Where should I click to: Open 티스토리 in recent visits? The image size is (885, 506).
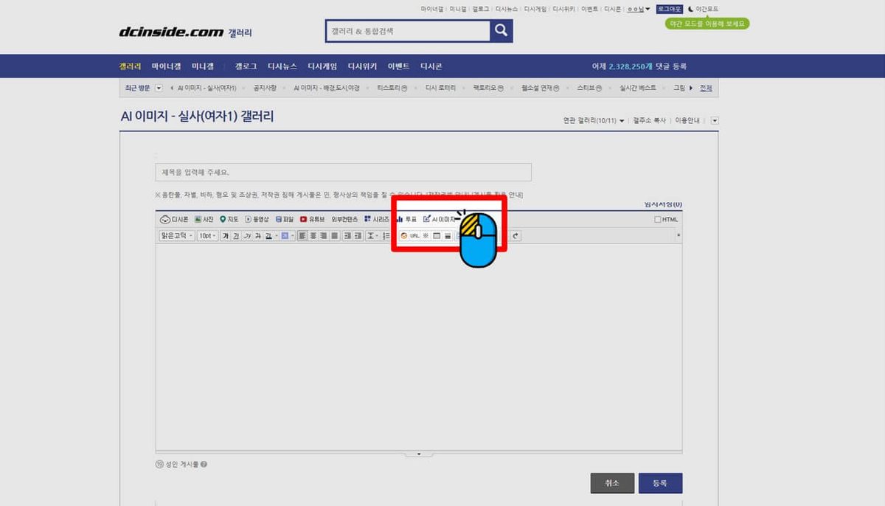(x=392, y=88)
